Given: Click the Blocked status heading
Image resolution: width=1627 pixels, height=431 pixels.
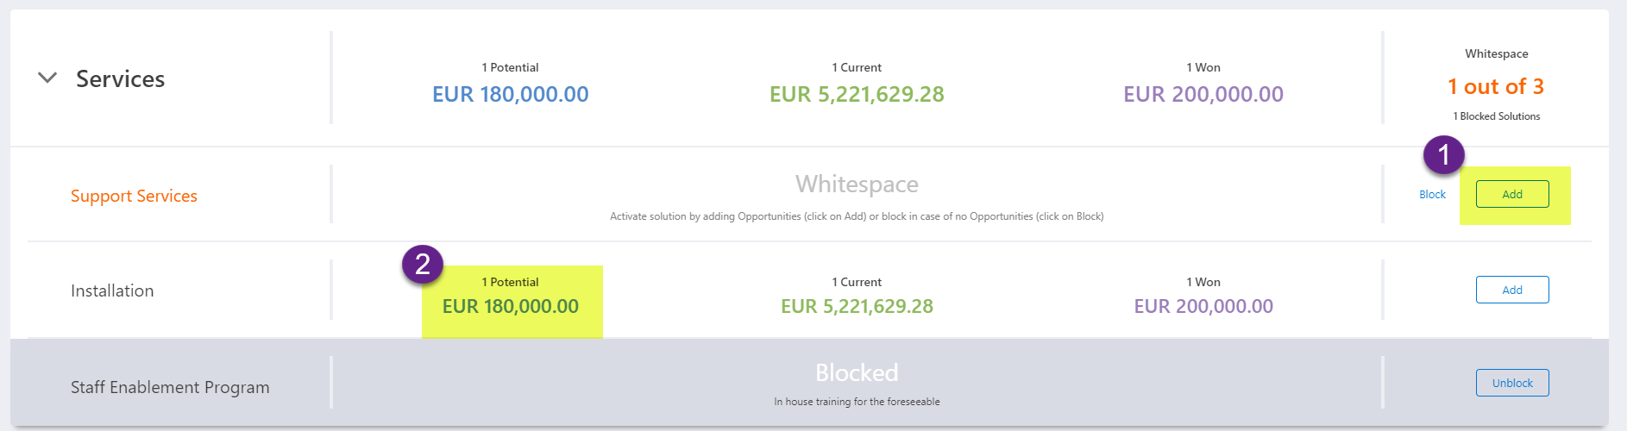Looking at the screenshot, I should pos(857,372).
